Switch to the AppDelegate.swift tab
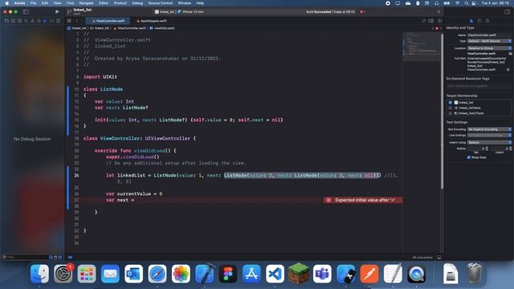Screen dimensions: 514x289 152,21
